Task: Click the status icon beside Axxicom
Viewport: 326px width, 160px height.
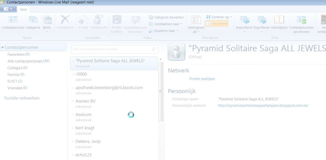Action: point(73,114)
